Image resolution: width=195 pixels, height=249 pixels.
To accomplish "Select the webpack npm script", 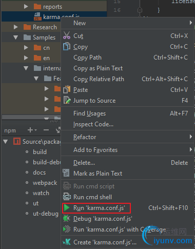I will coord(45,183).
